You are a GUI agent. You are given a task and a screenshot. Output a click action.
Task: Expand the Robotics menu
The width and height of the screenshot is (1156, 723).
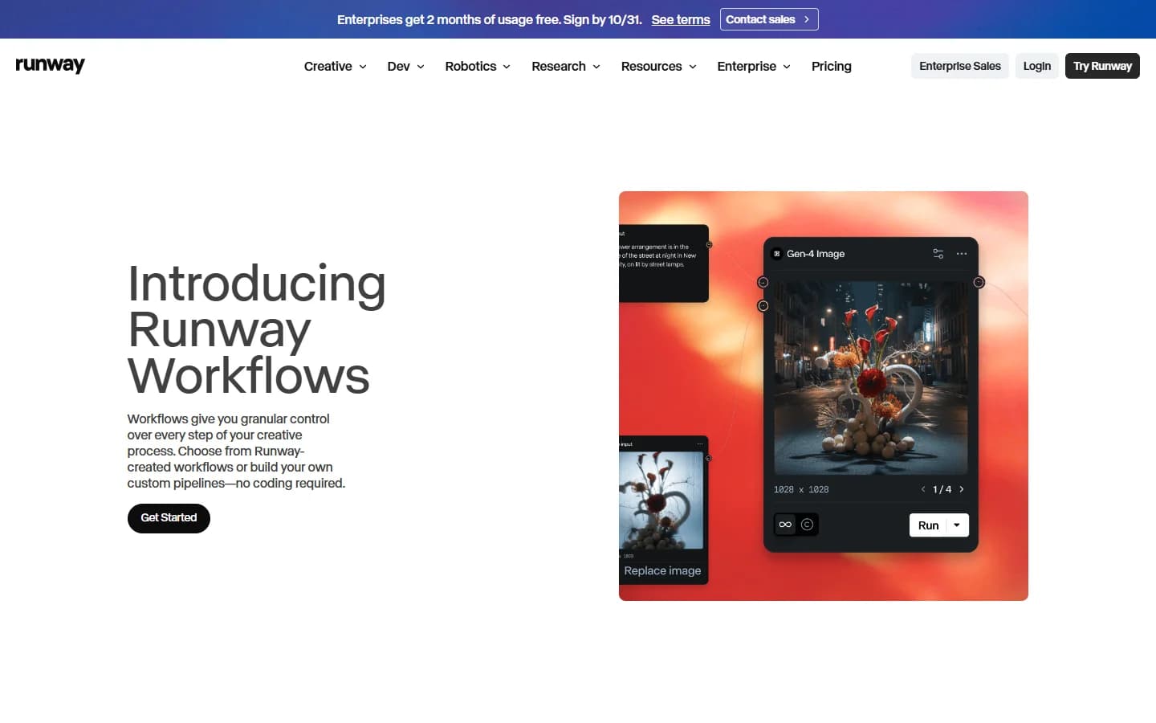pyautogui.click(x=478, y=66)
